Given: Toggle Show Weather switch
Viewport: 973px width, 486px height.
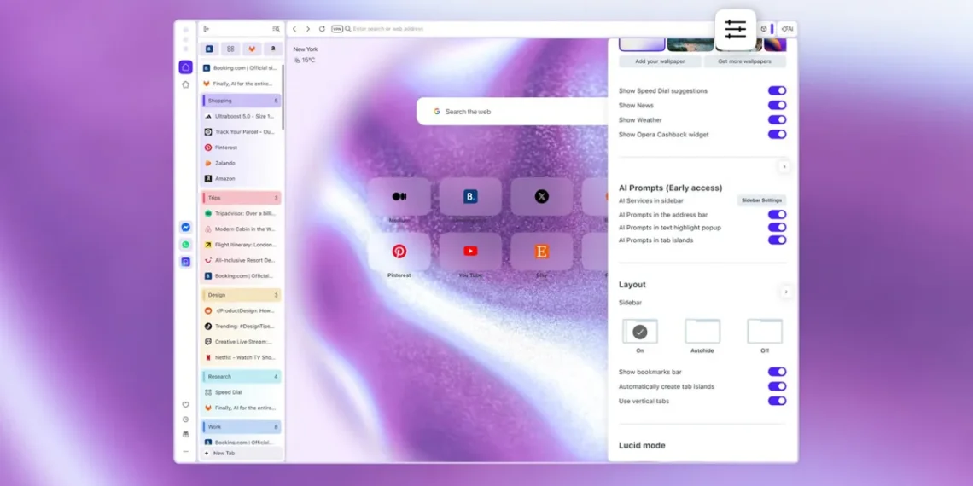Looking at the screenshot, I should pyautogui.click(x=777, y=119).
